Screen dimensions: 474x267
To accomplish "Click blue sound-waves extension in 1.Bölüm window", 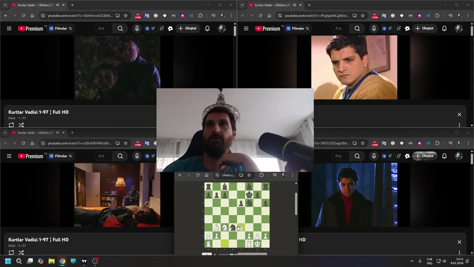I will (191, 16).
